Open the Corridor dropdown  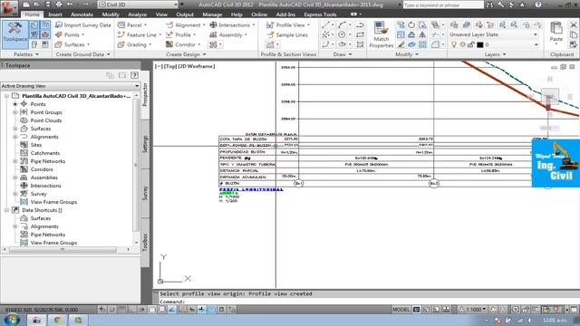click(x=183, y=44)
